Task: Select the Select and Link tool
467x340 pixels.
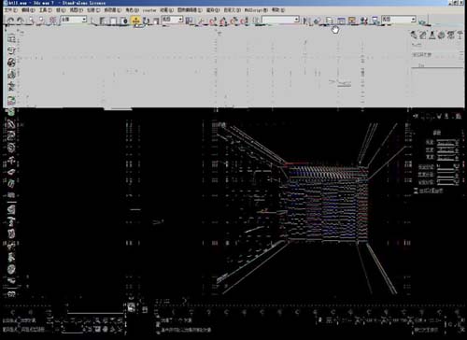Action: click(31, 21)
